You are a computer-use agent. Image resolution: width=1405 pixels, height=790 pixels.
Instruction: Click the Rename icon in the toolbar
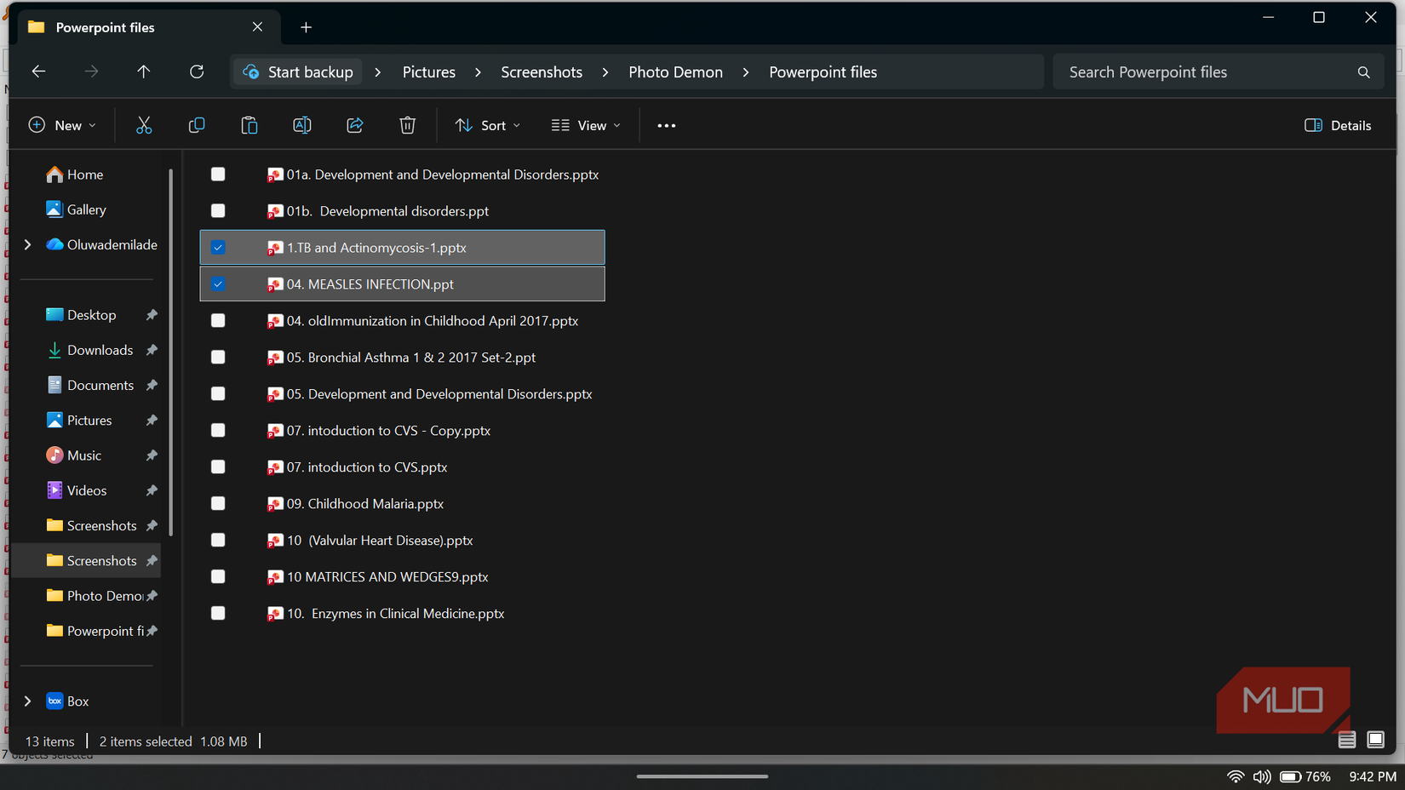(302, 125)
